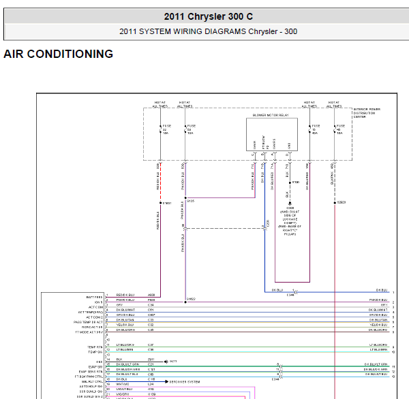Click the 40A fuse label
Viewport: 409px width, 399px height.
coord(316,129)
